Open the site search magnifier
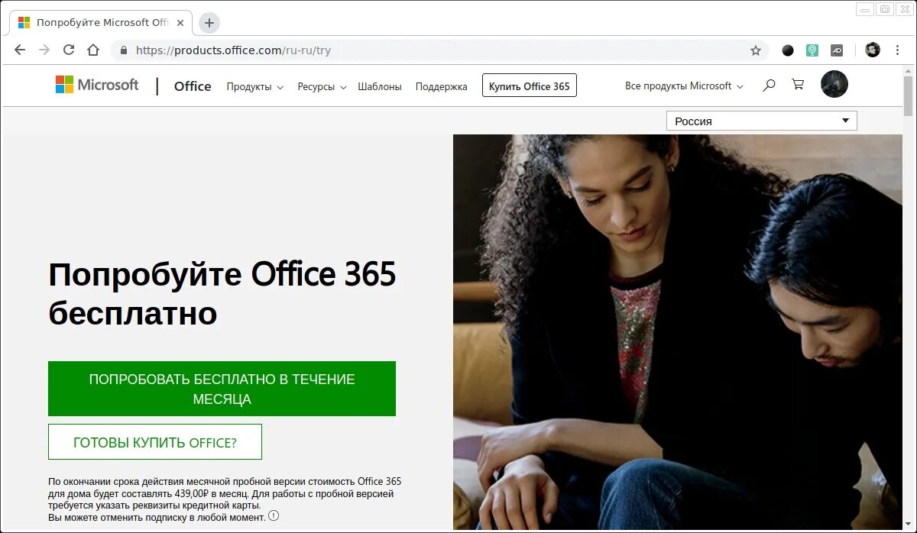This screenshot has width=917, height=533. pos(769,85)
